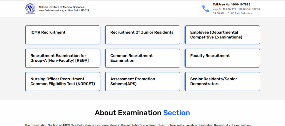Click the blue word Section in heading
This screenshot has width=285, height=126.
point(176,113)
